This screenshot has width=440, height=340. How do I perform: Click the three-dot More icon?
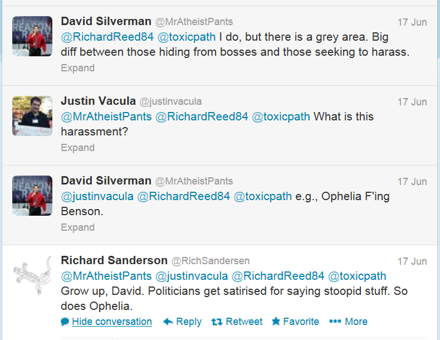(x=335, y=322)
